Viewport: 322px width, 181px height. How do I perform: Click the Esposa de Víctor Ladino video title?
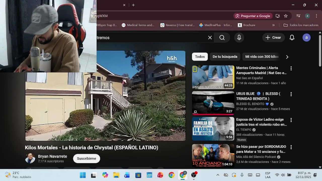click(x=261, y=122)
